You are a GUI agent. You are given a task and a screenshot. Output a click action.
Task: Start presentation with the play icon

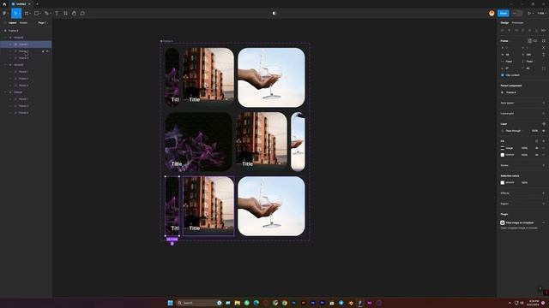pyautogui.click(x=529, y=14)
